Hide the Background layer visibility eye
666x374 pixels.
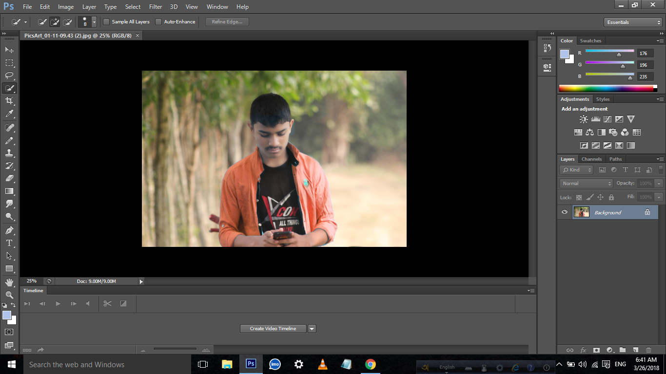[565, 212]
